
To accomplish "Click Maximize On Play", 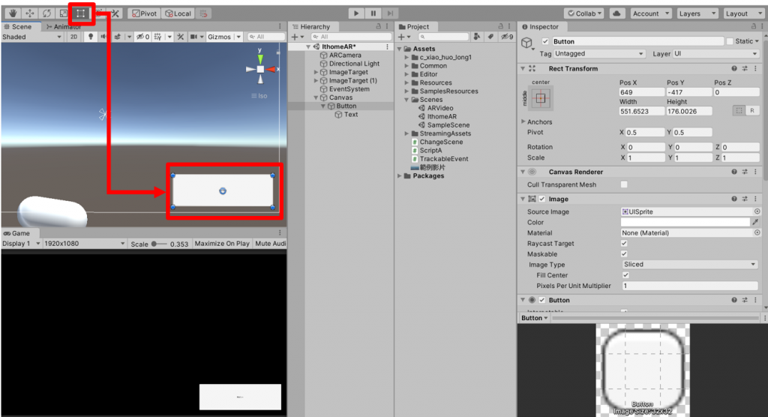I will tap(222, 244).
